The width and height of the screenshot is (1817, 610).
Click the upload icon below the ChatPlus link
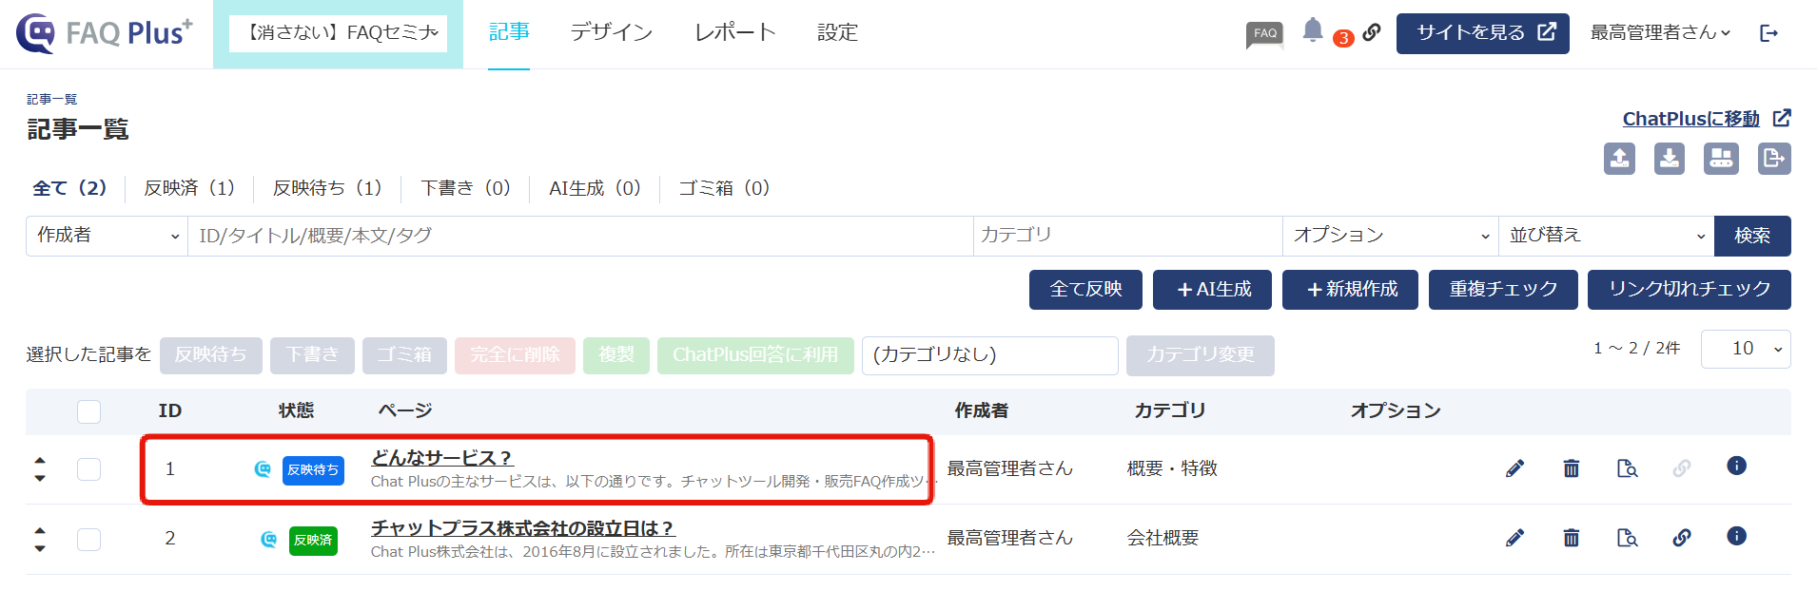pyautogui.click(x=1619, y=159)
